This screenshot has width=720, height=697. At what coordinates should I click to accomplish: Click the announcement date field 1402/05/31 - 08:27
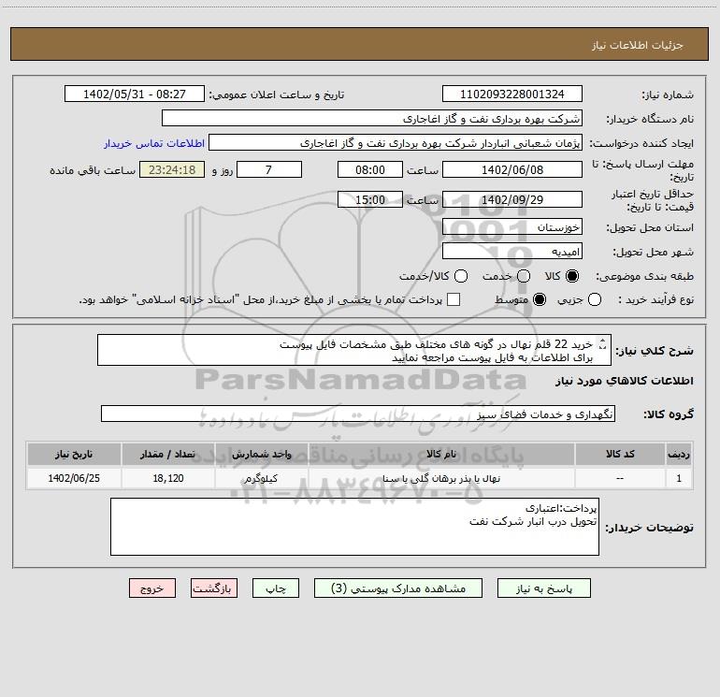pyautogui.click(x=135, y=94)
